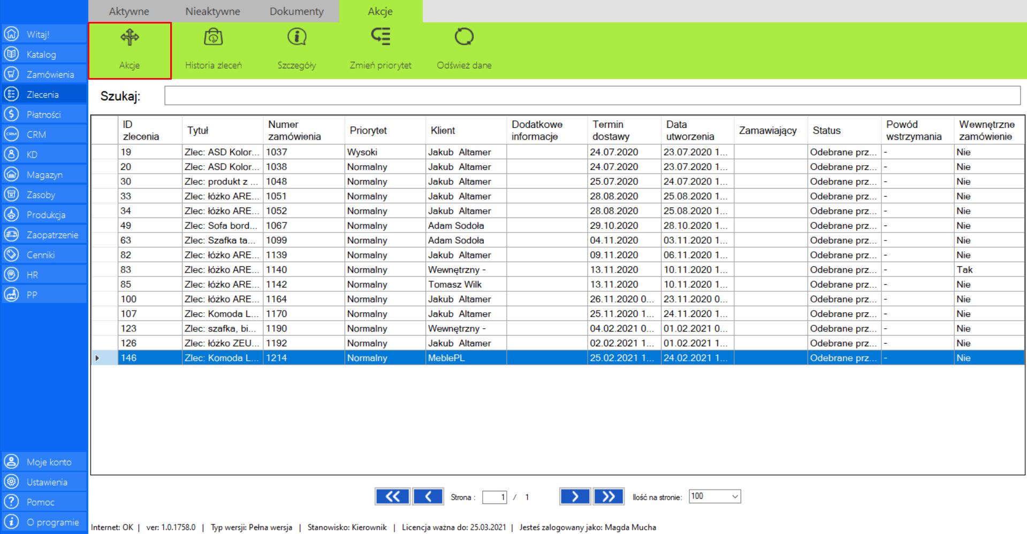The height and width of the screenshot is (534, 1027).
Task: Jump to the last page button
Action: coord(608,497)
